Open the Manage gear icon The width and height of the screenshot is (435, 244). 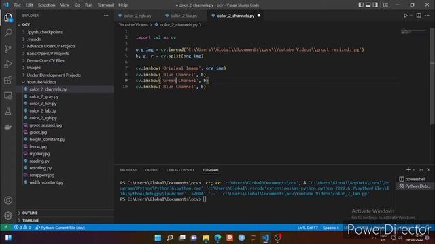(x=8, y=216)
